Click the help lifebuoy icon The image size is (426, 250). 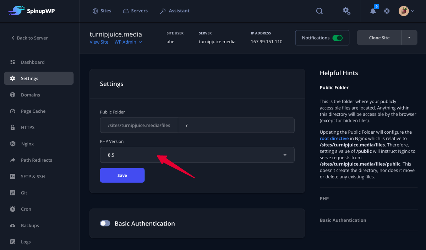pos(387,11)
